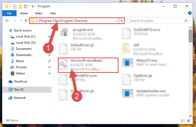Viewport: 196px width, 127px height.
Task: Click the Forward navigation arrow
Action: click(x=15, y=21)
